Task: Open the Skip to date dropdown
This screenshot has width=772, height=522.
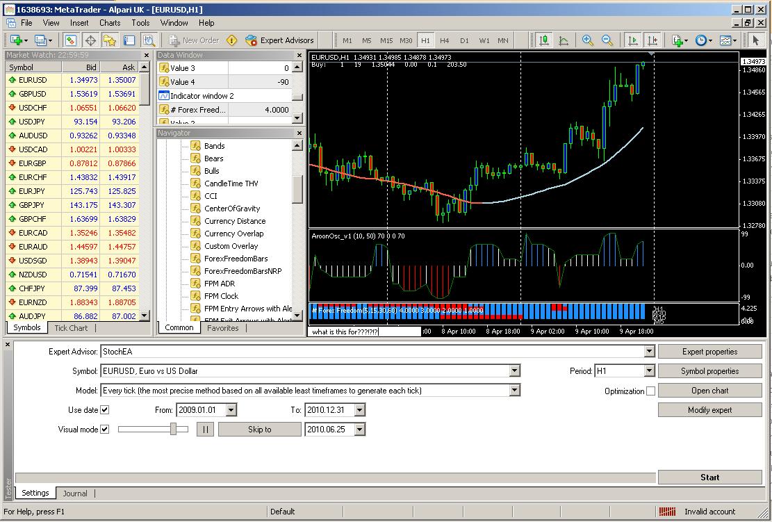Action: 360,430
